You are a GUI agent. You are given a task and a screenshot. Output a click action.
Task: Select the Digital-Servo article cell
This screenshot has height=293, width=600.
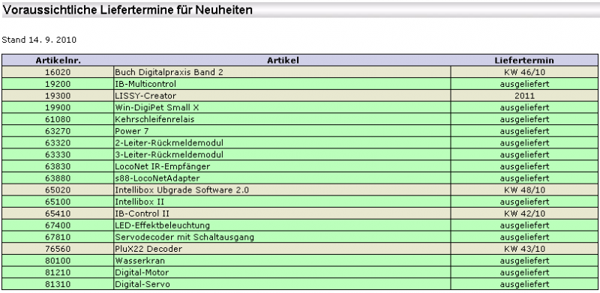point(283,284)
